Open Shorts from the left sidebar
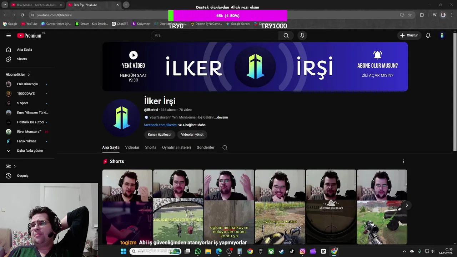Image resolution: width=457 pixels, height=257 pixels. click(x=22, y=59)
